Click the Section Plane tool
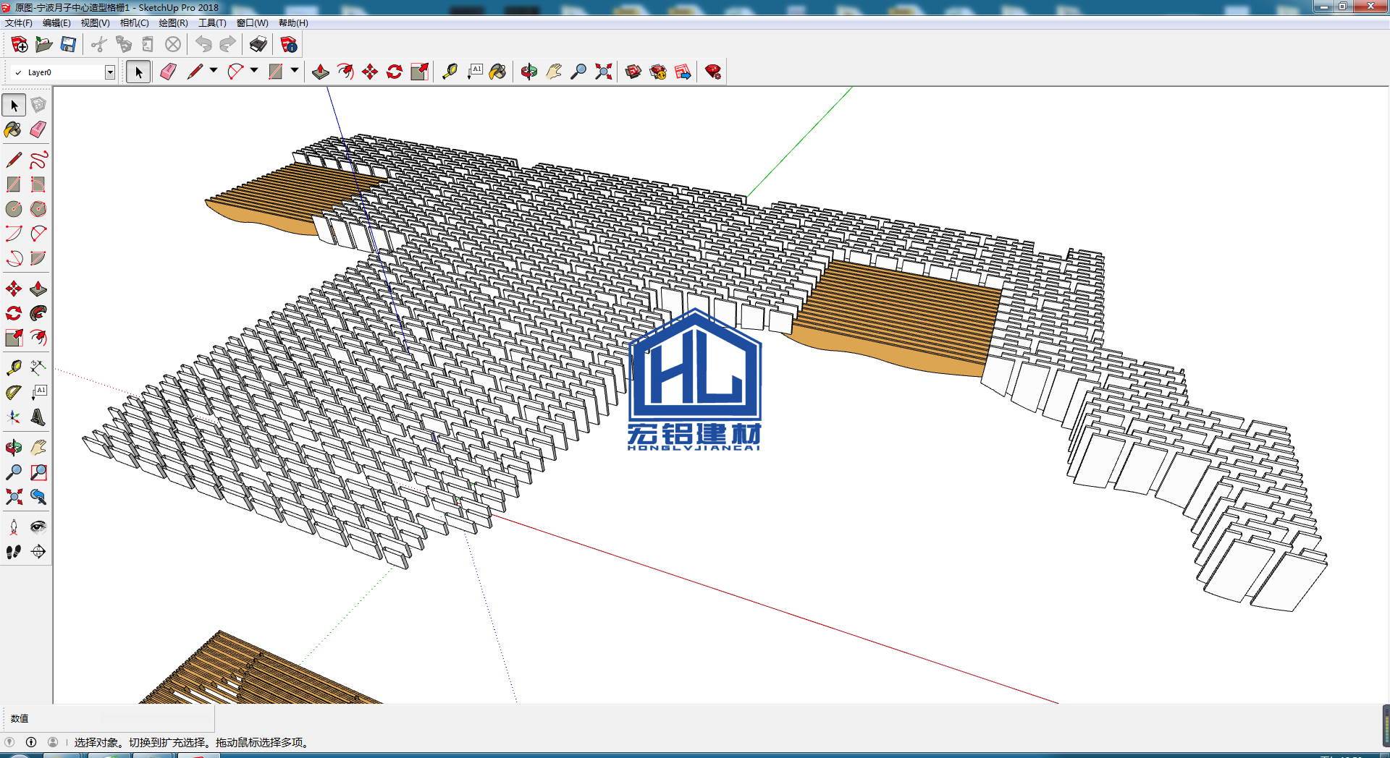Viewport: 1390px width, 758px height. point(38,552)
